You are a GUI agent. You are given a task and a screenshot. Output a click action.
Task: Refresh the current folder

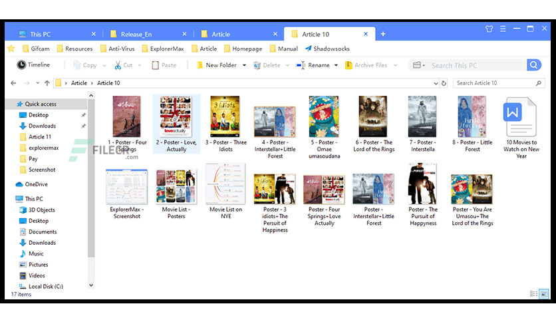coord(444,83)
